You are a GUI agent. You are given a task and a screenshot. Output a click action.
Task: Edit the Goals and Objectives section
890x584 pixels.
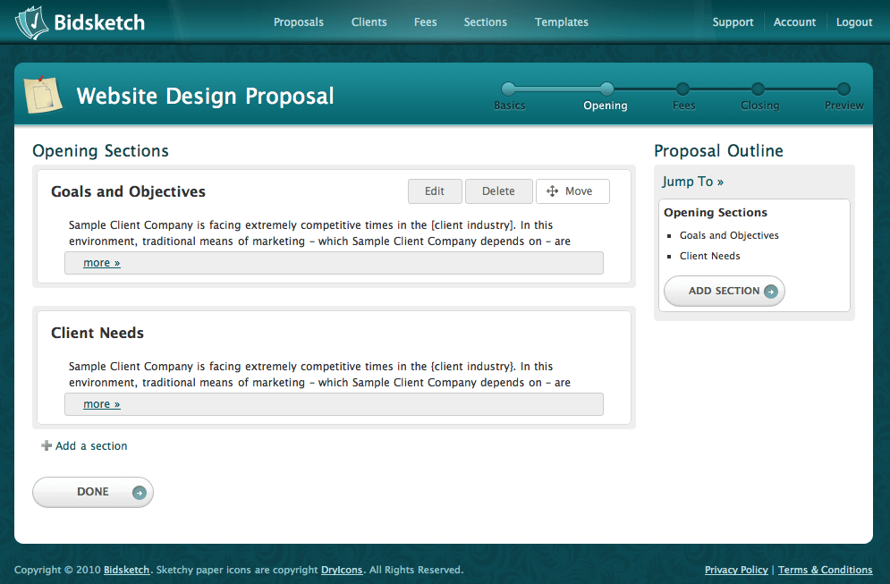pos(435,191)
